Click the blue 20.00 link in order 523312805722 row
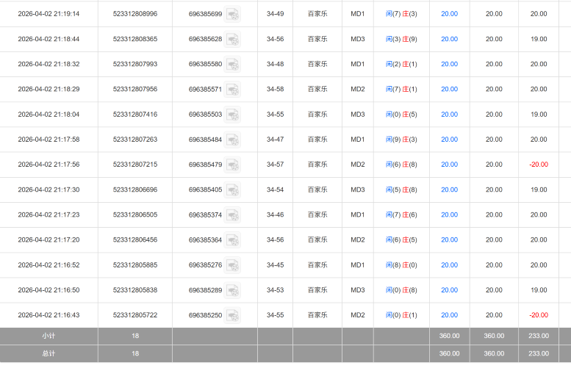The height and width of the screenshot is (371, 571). [449, 315]
